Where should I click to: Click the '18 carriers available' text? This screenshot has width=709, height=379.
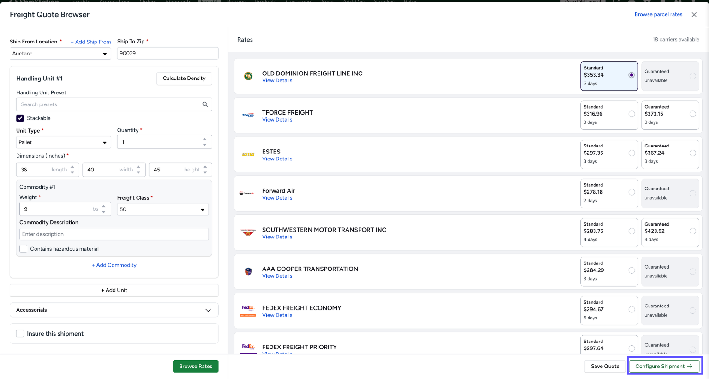[x=676, y=40]
